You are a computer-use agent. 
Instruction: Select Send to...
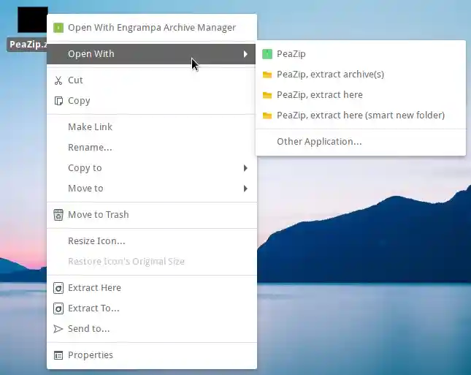(x=152, y=329)
